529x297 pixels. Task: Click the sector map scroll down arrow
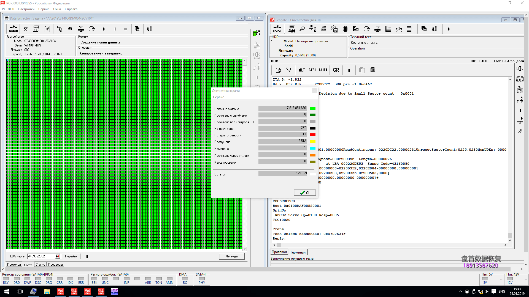point(245,249)
